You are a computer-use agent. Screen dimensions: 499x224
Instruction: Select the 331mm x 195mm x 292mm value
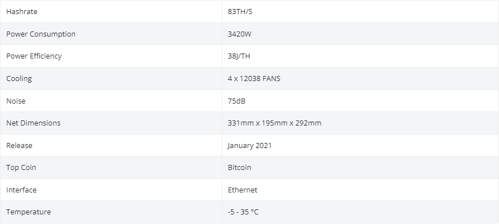coord(275,123)
